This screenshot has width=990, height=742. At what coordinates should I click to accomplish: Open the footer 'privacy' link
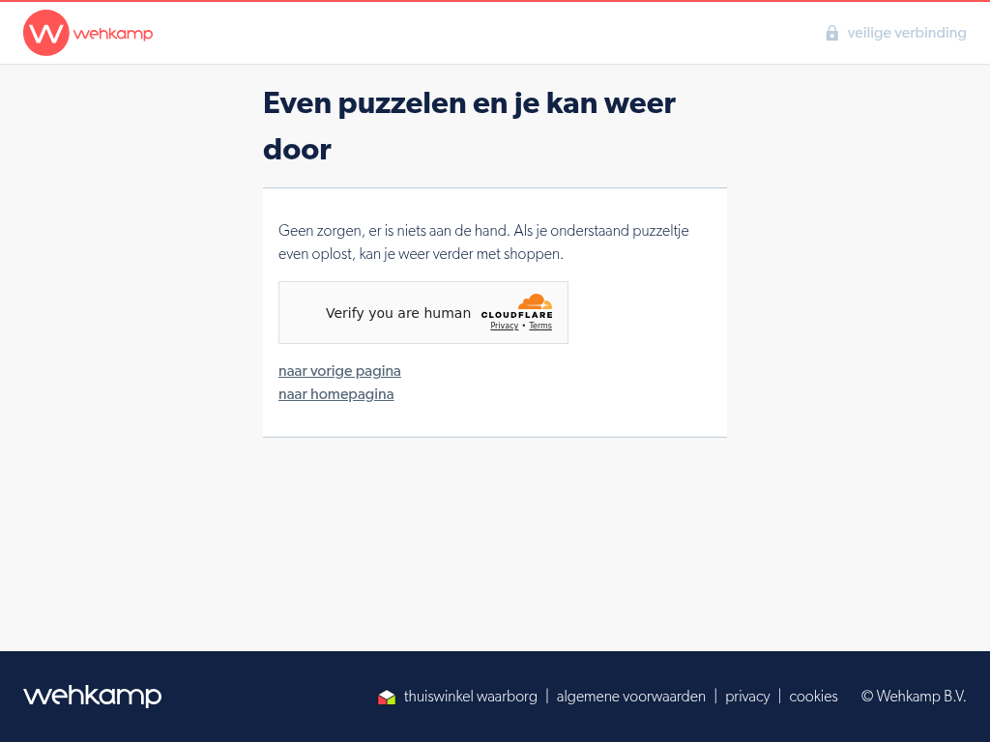pos(747,696)
